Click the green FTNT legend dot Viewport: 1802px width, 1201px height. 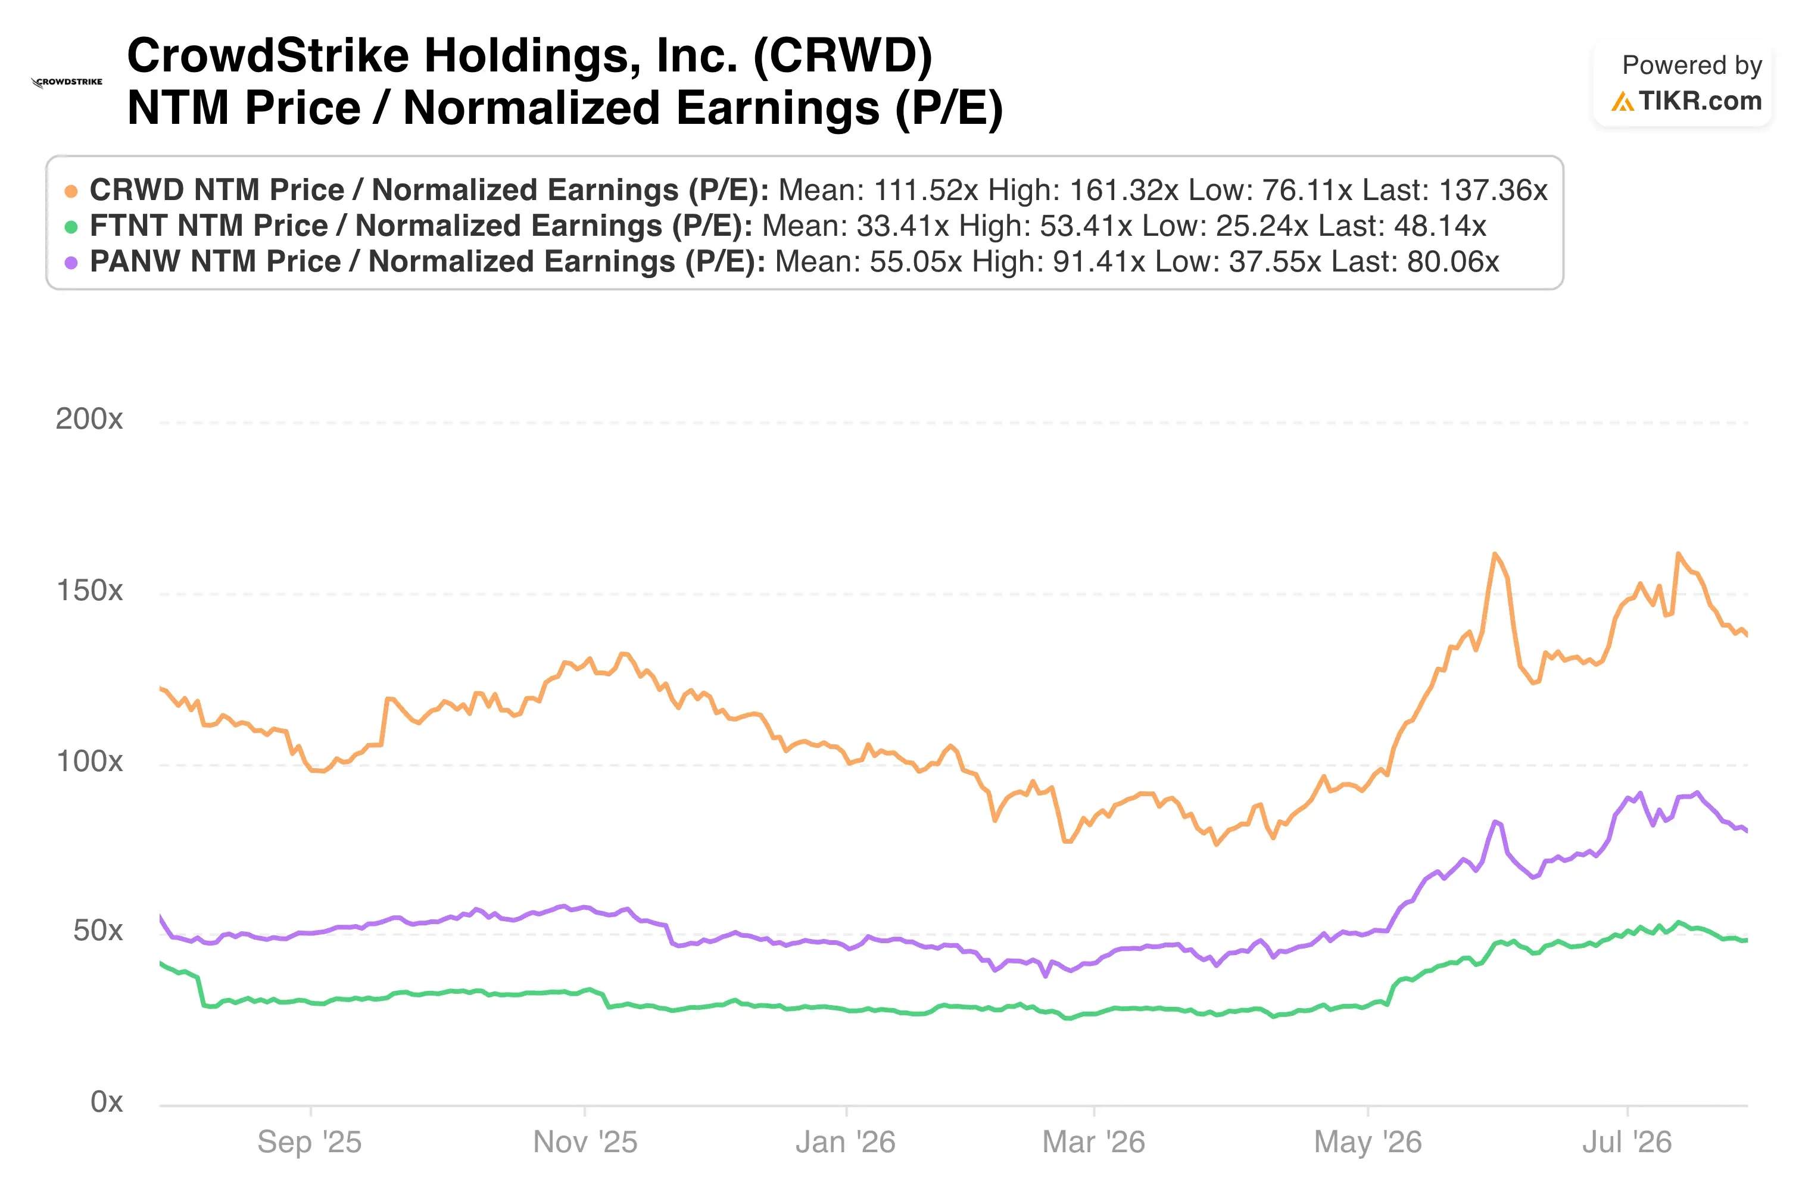71,227
